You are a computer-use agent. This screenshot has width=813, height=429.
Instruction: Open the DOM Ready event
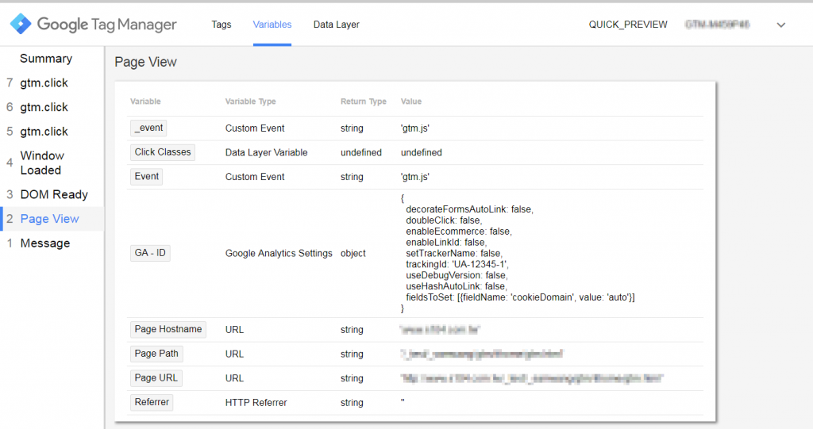click(x=53, y=194)
